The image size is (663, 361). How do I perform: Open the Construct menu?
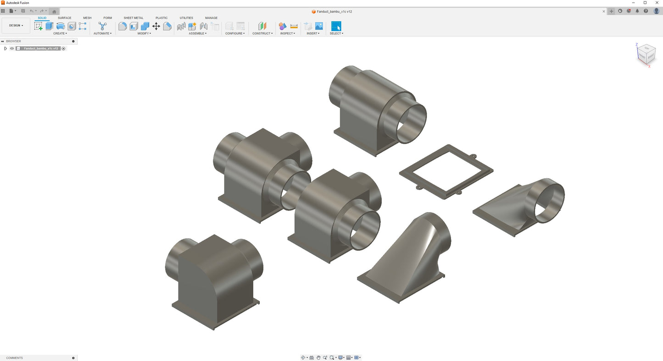click(x=262, y=33)
